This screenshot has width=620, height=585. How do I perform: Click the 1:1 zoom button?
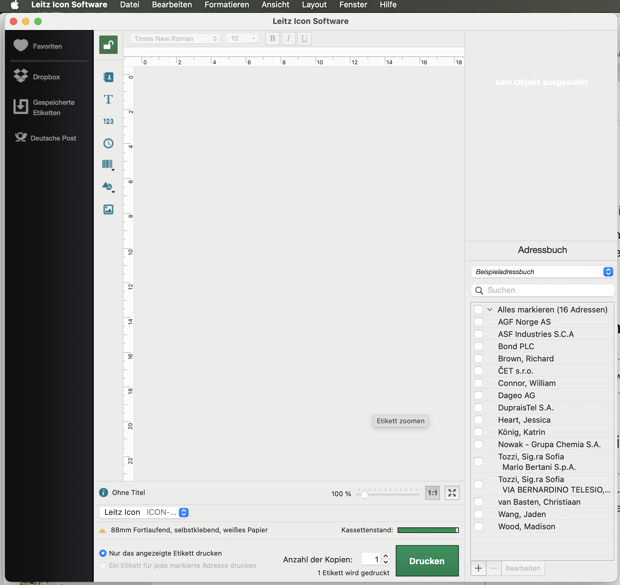(x=432, y=493)
